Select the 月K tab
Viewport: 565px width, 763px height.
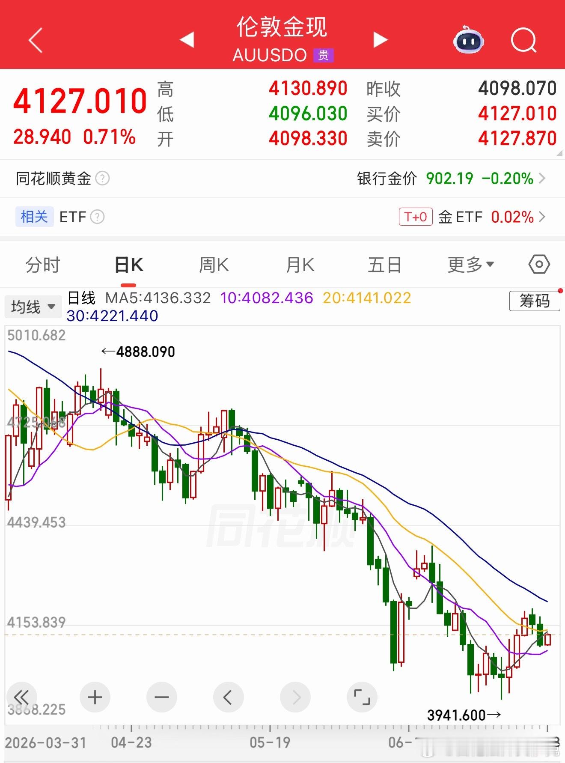click(300, 265)
